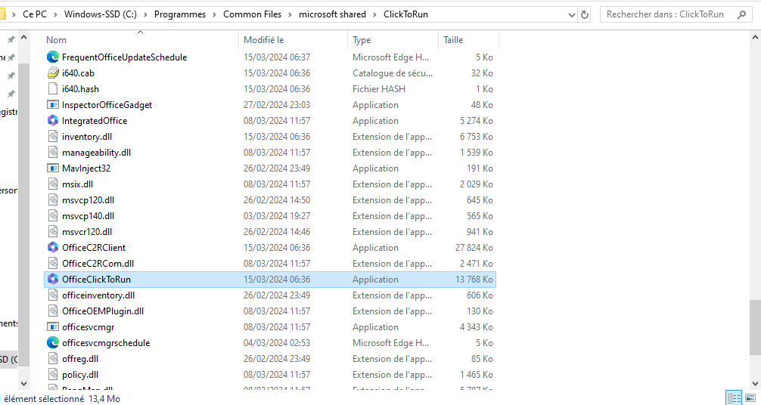Expand the chevron after microsoft shared
Viewport: 761px width, 405px height.
click(x=374, y=14)
